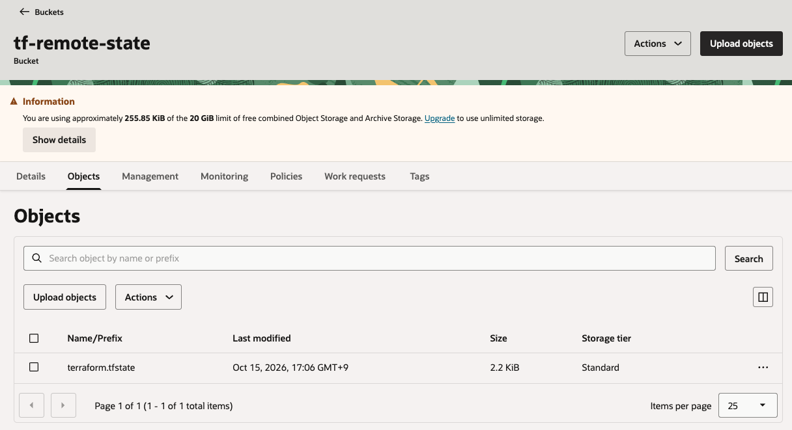Go to previous page arrow
Image resolution: width=792 pixels, height=430 pixels.
tap(32, 405)
